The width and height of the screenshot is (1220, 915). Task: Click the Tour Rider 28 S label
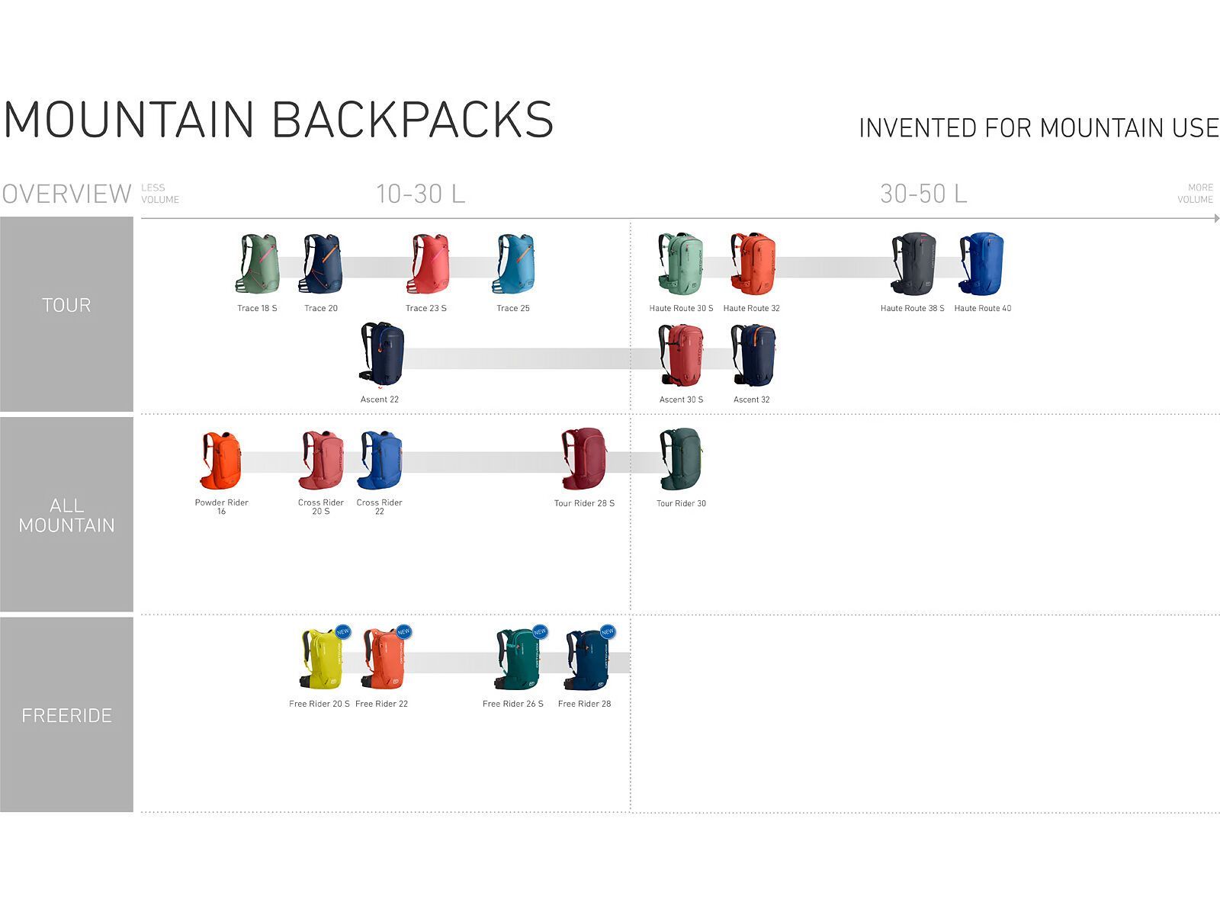584,503
